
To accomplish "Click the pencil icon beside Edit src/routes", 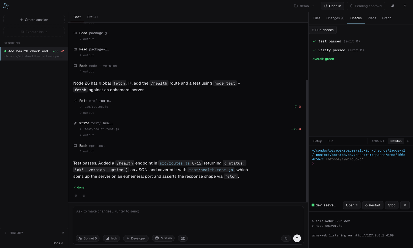I will (75, 101).
